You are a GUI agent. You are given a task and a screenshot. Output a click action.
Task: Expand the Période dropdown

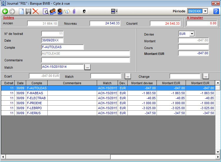(205, 11)
